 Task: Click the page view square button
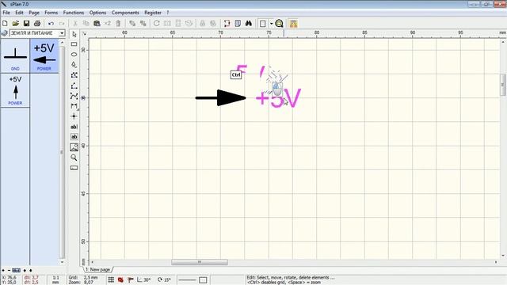click(263, 23)
